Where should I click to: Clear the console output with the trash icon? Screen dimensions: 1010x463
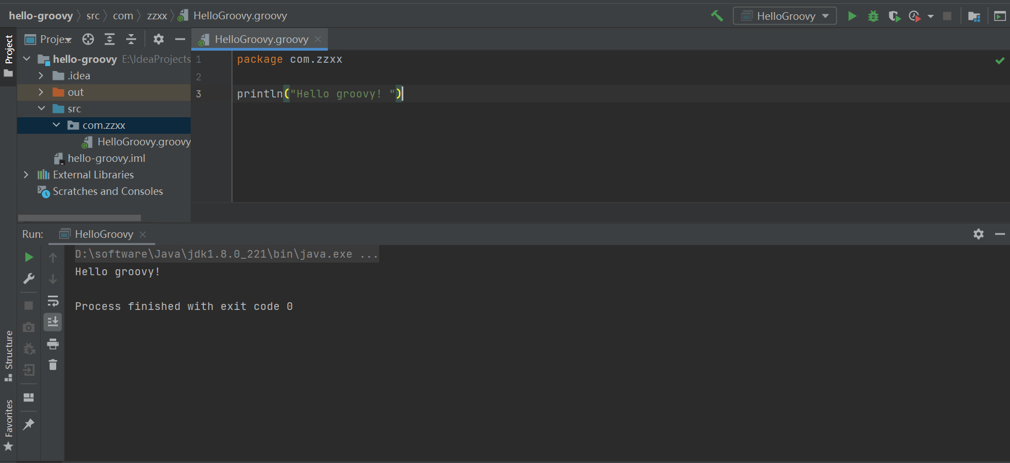tap(53, 365)
